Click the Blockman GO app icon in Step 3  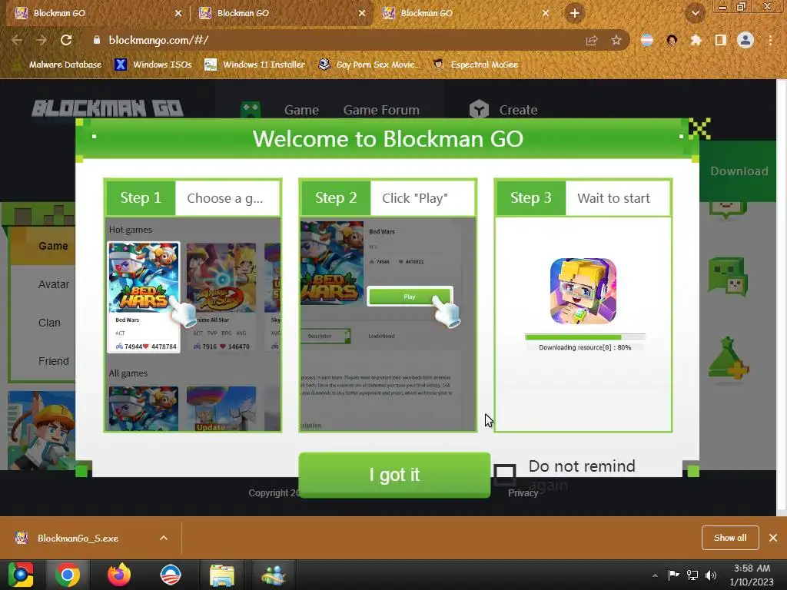[x=583, y=291]
